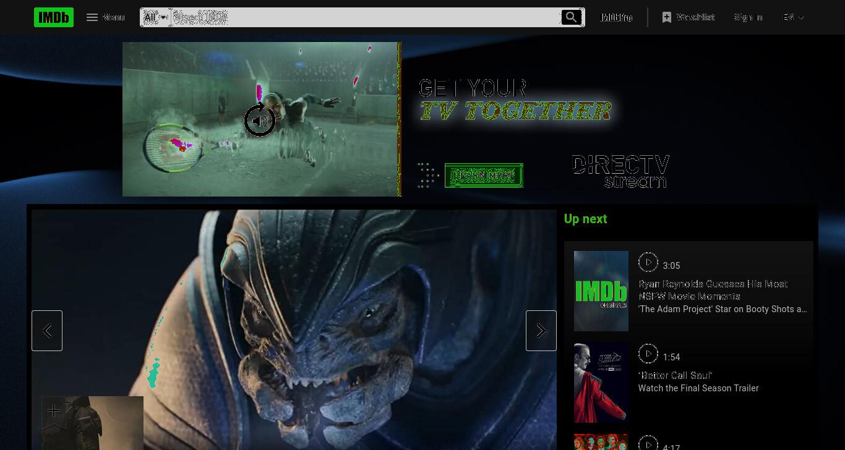Show the previous featured trailer slide

click(47, 331)
